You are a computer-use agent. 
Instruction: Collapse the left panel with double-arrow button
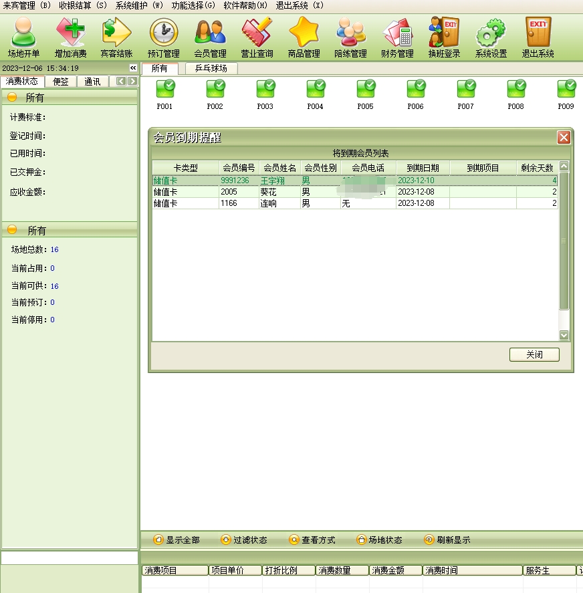click(133, 68)
